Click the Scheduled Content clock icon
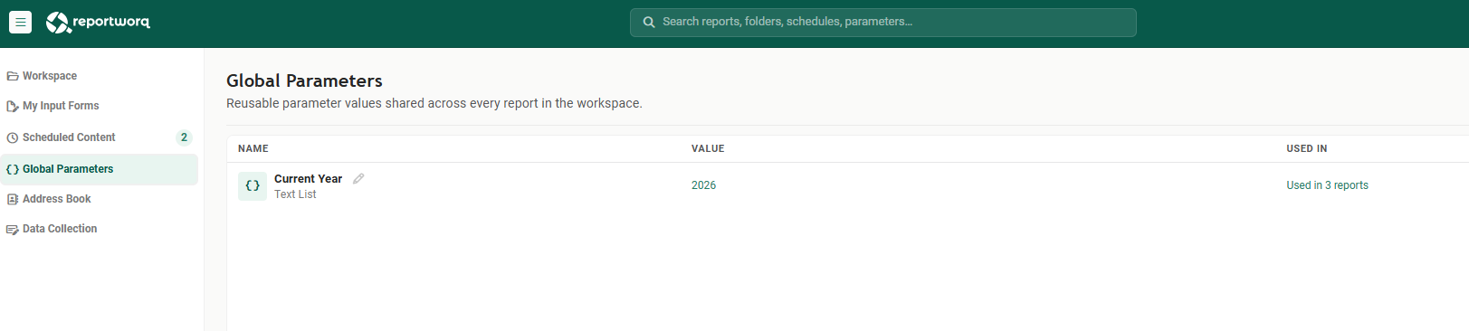The height and width of the screenshot is (331, 1469). click(13, 138)
